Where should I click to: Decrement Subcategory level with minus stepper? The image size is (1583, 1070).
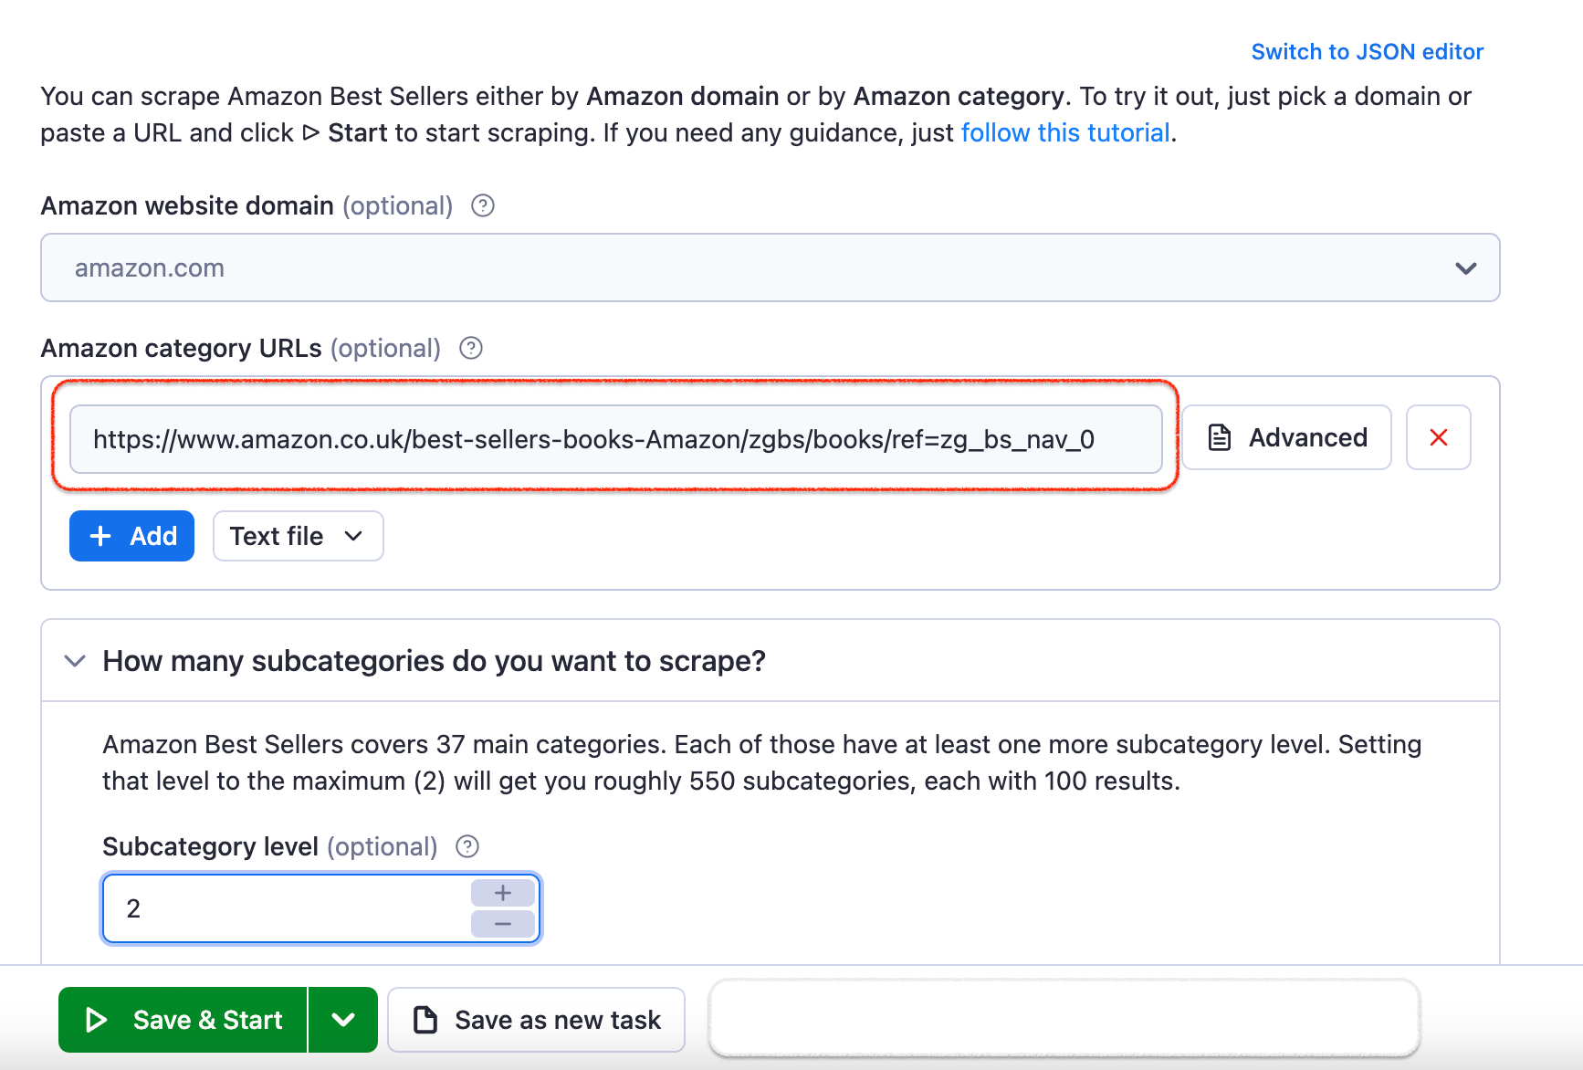coord(502,924)
